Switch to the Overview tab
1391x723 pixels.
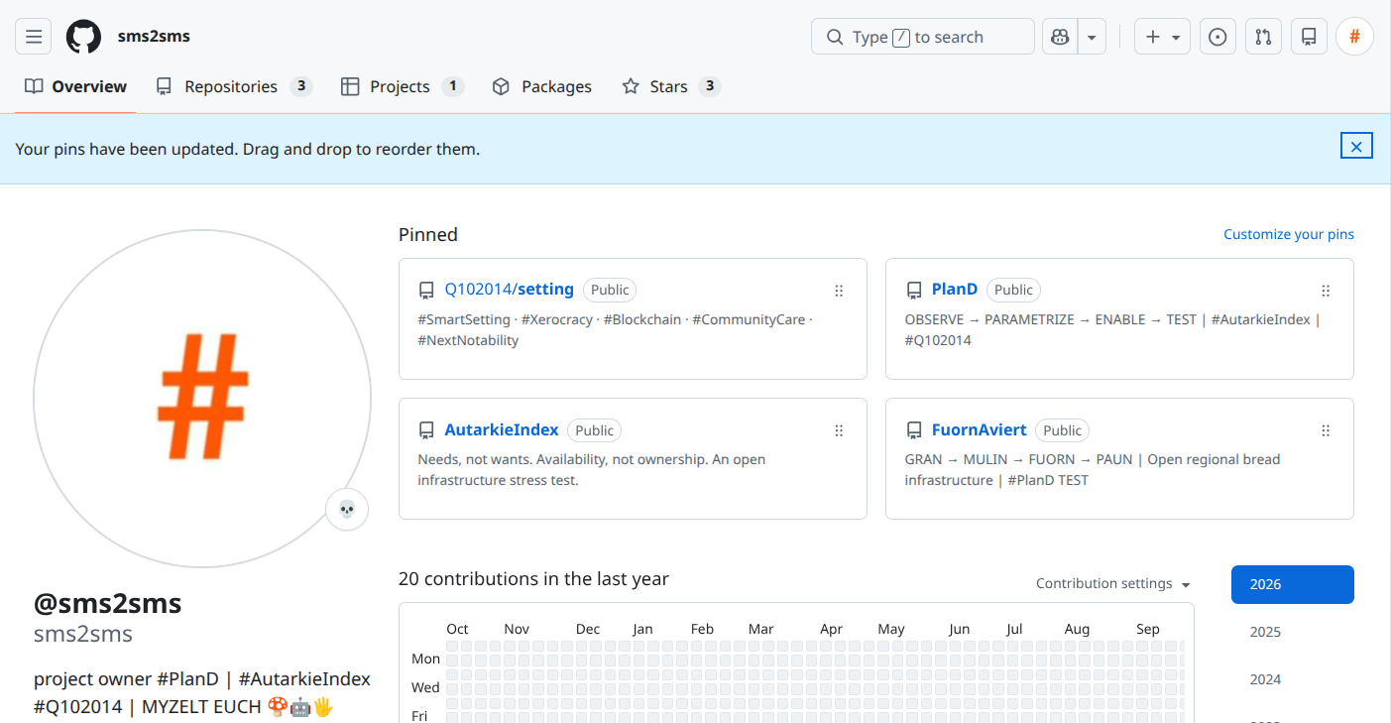click(76, 86)
